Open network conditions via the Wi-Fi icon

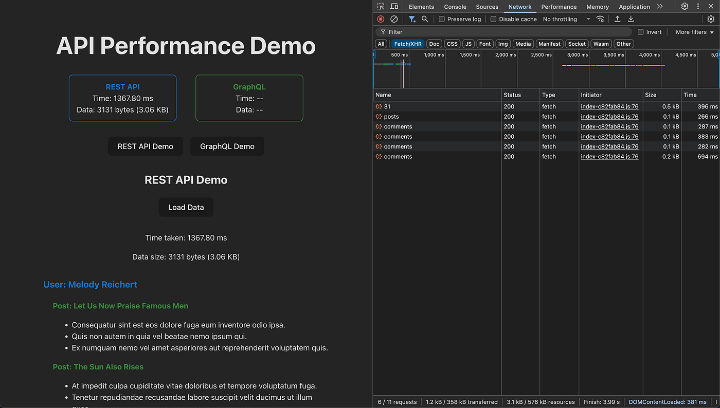pos(600,19)
